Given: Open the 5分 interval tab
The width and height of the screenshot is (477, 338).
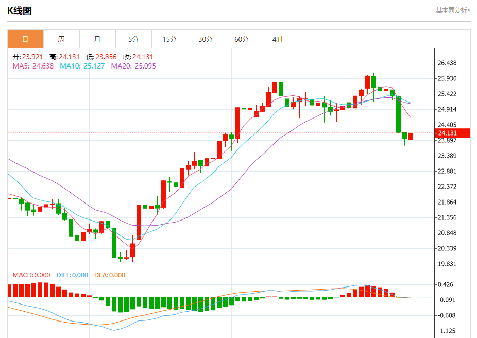Looking at the screenshot, I should 133,39.
